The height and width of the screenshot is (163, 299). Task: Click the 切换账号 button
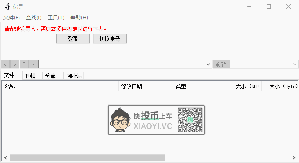coord(110,39)
